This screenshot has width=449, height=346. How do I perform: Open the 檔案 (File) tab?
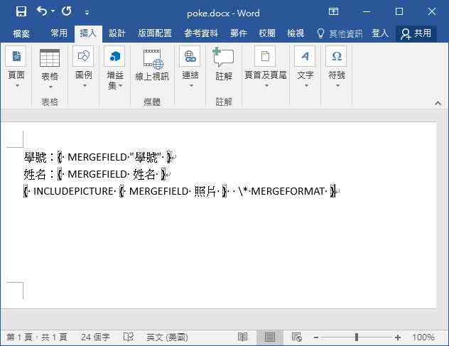21,34
